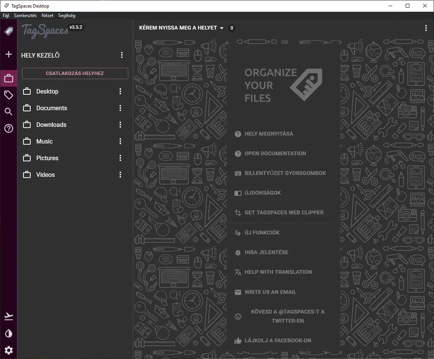Image resolution: width=434 pixels, height=359 pixels.
Task: Select the Desktop location name
Action: [47, 91]
